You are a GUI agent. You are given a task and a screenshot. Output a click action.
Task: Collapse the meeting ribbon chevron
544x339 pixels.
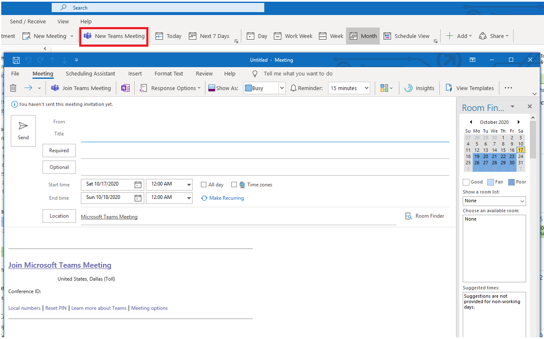point(535,94)
